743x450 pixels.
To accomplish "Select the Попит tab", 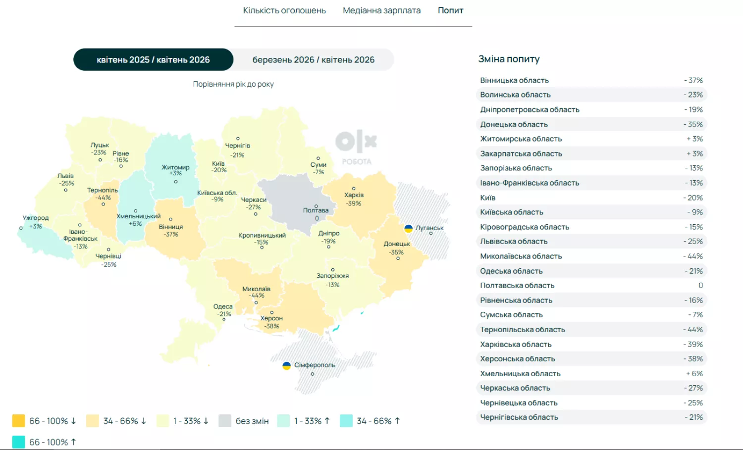I will (450, 10).
